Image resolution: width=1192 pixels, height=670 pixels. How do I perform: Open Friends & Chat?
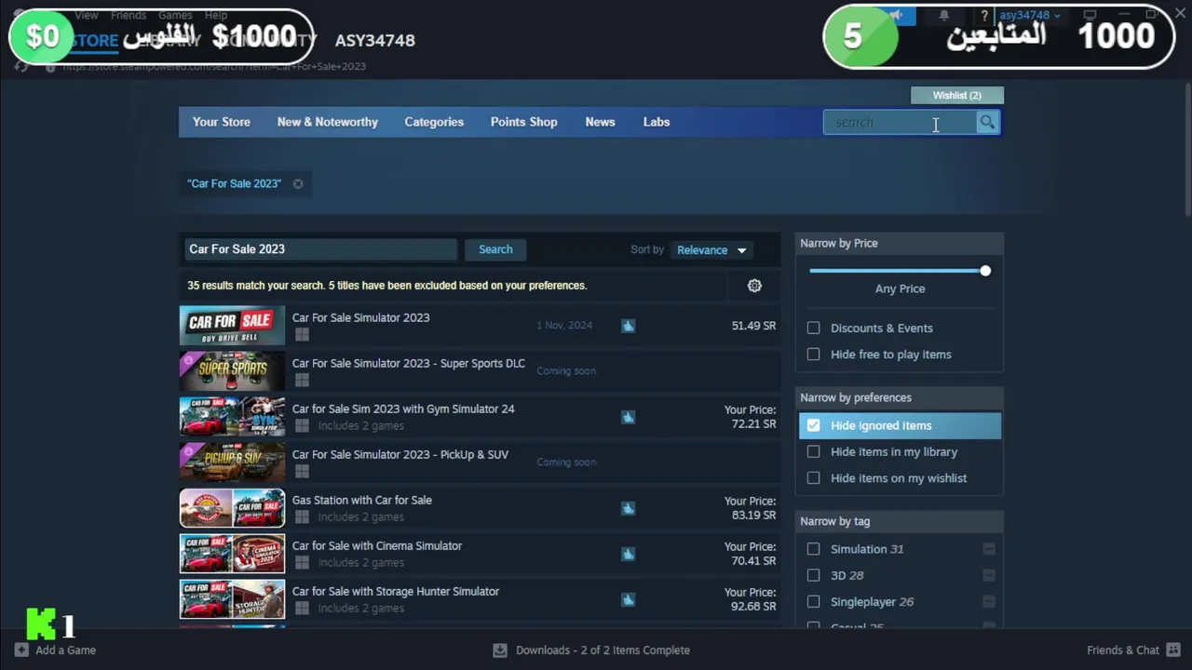tap(1131, 650)
